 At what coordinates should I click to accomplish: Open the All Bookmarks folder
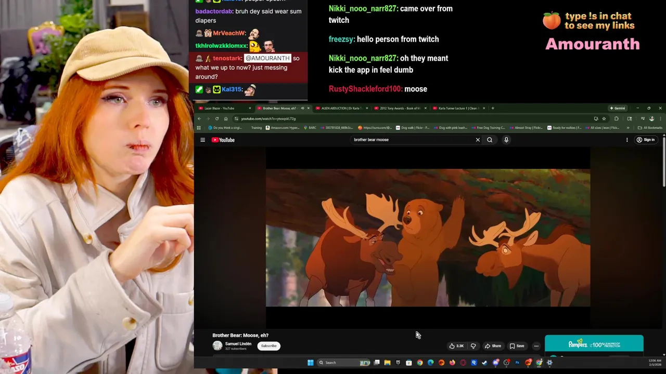tap(650, 128)
